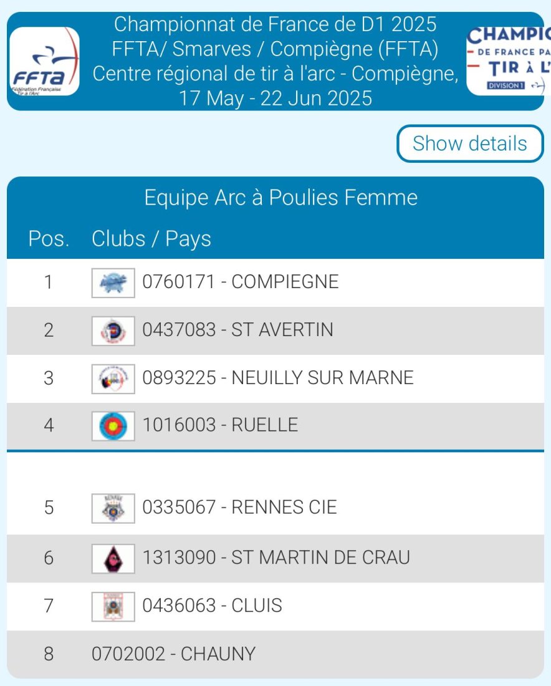The width and height of the screenshot is (551, 686).
Task: Open the 0702002 - CHAUNY entry
Action: pyautogui.click(x=275, y=654)
